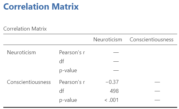Select the −0.37 correlation value
This screenshot has height=109, width=179.
tap(112, 82)
